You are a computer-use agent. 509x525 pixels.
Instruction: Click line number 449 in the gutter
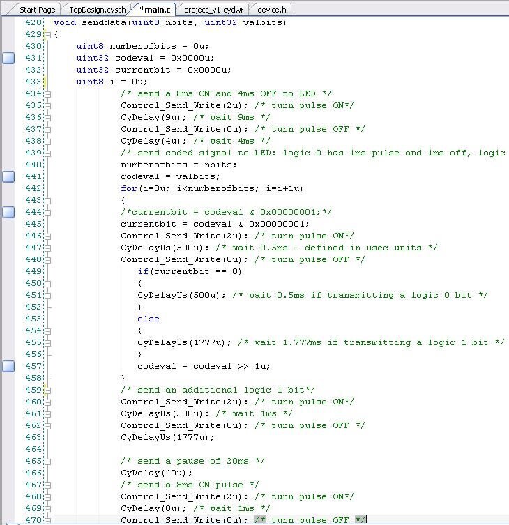click(33, 271)
